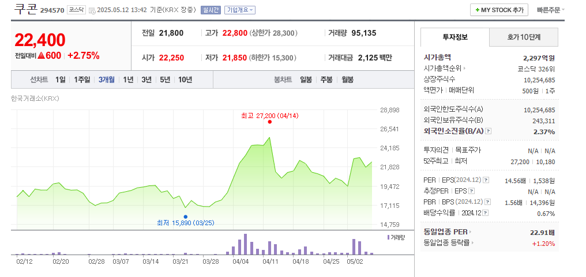Image resolution: width=586 pixels, height=277 pixels.
Task: Click the 액면가 value 500원
Action: pos(530,91)
